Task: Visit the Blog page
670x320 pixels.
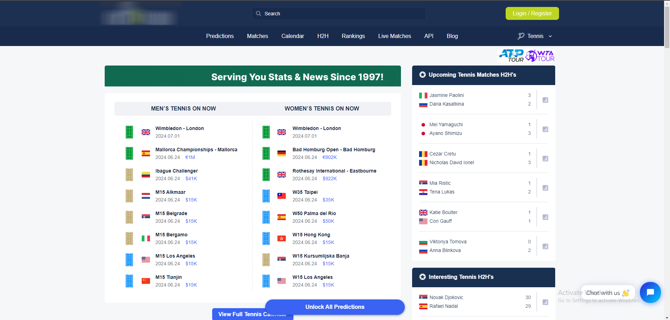Action: coord(452,36)
